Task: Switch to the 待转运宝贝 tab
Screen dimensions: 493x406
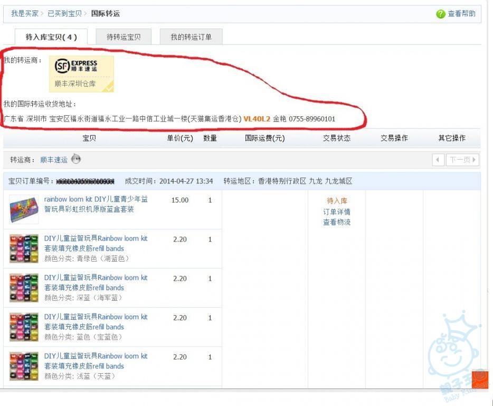Action: click(x=124, y=37)
